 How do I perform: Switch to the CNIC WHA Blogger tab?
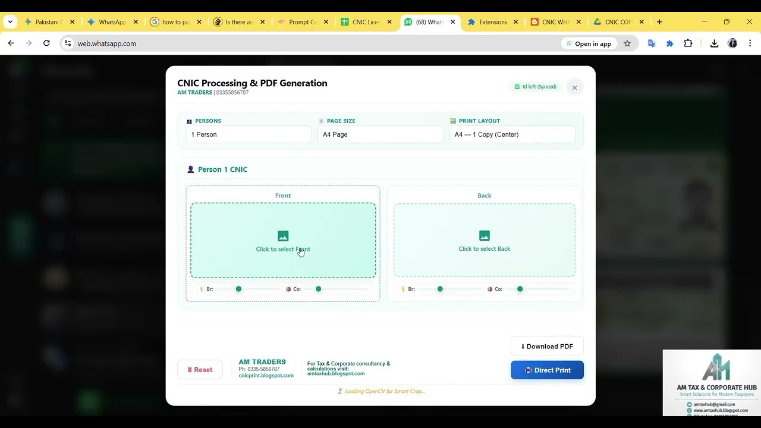point(556,22)
